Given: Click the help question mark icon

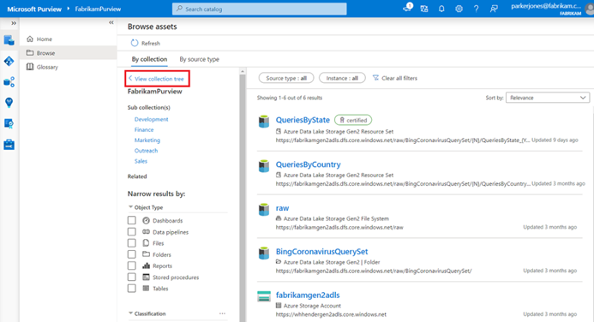Looking at the screenshot, I should pos(477,9).
